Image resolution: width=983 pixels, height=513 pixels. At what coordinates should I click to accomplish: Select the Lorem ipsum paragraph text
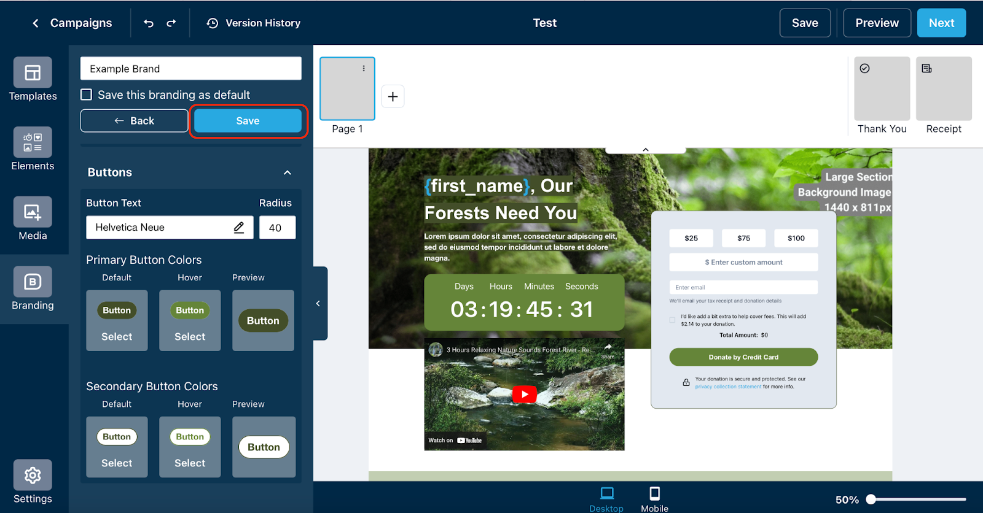[520, 247]
